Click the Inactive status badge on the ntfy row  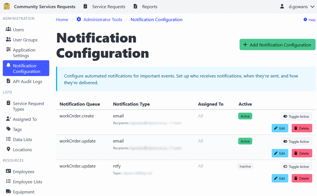245,166
